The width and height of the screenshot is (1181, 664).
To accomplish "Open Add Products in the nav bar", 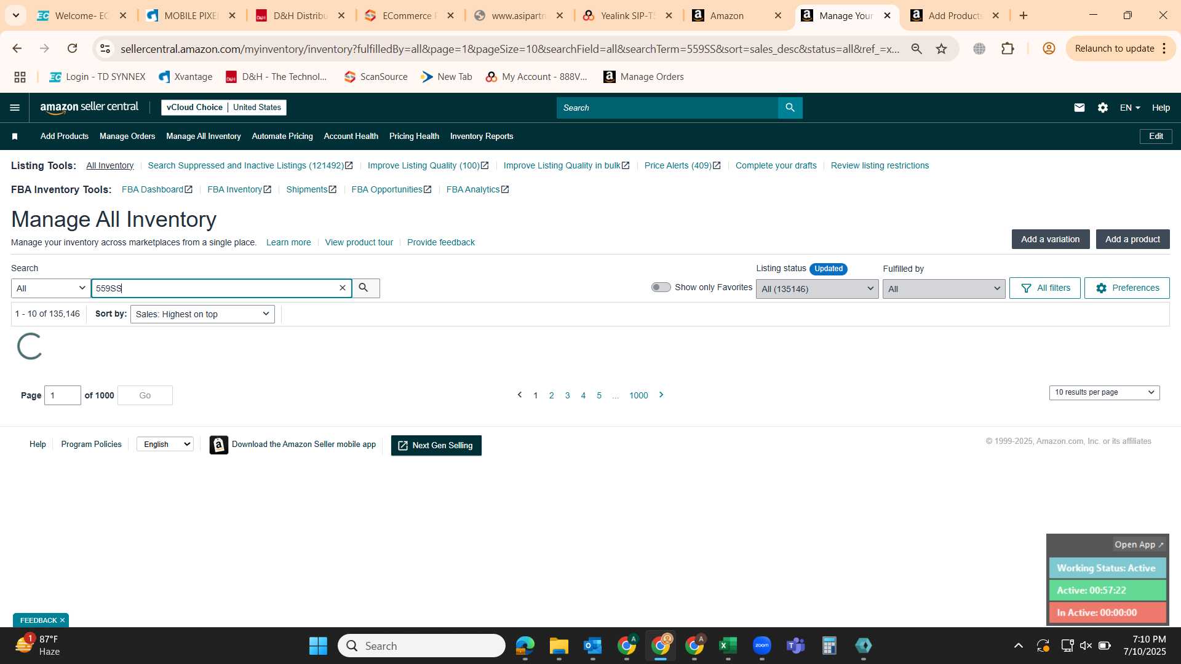I will pos(65,136).
